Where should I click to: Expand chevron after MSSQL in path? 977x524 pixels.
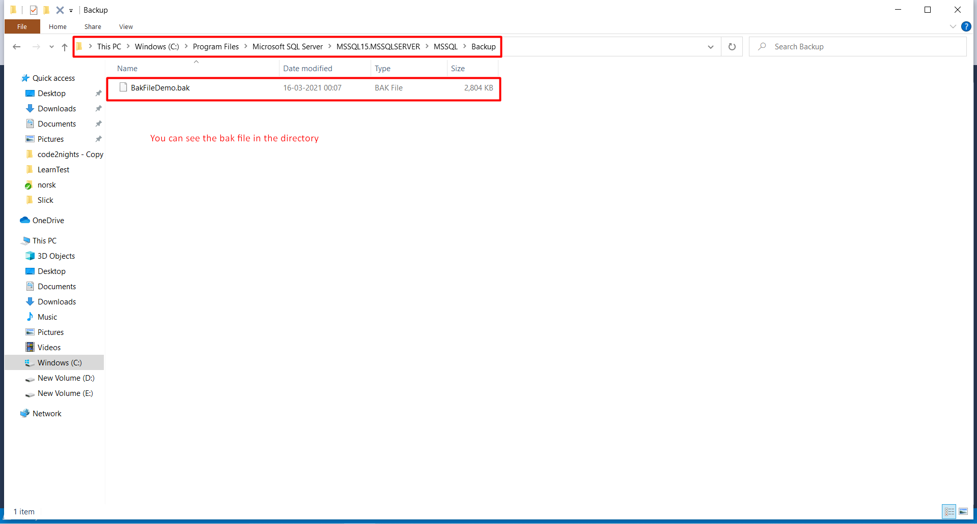tap(465, 46)
